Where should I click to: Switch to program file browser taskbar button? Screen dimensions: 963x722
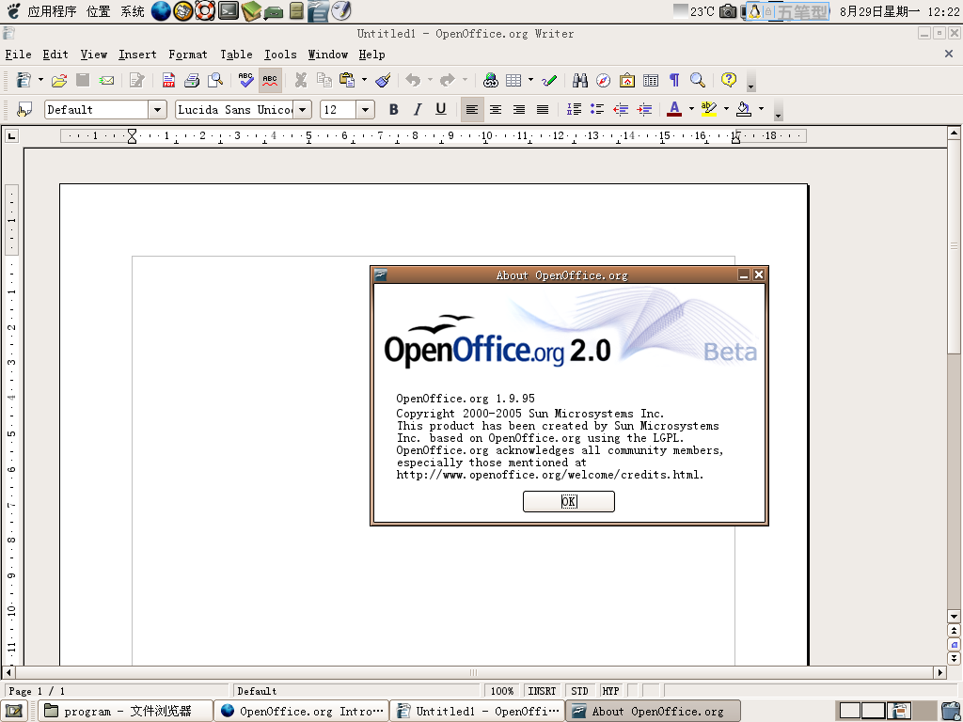coord(126,711)
